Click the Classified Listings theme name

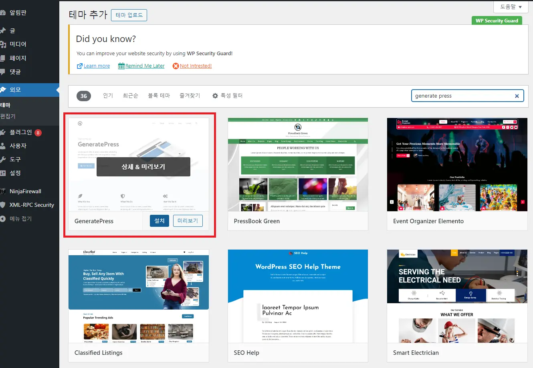pyautogui.click(x=99, y=353)
